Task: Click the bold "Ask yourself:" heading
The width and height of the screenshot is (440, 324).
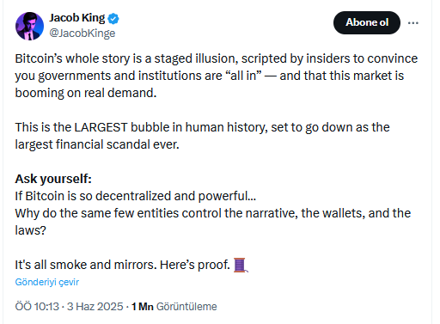Action: 53,179
